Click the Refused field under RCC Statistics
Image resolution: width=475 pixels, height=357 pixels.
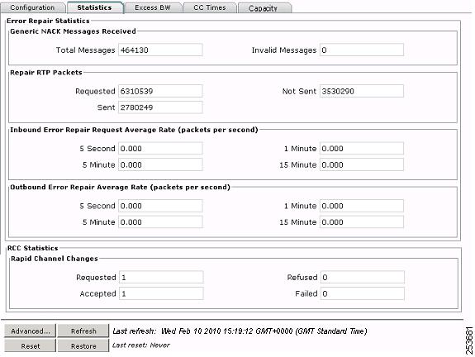point(363,277)
